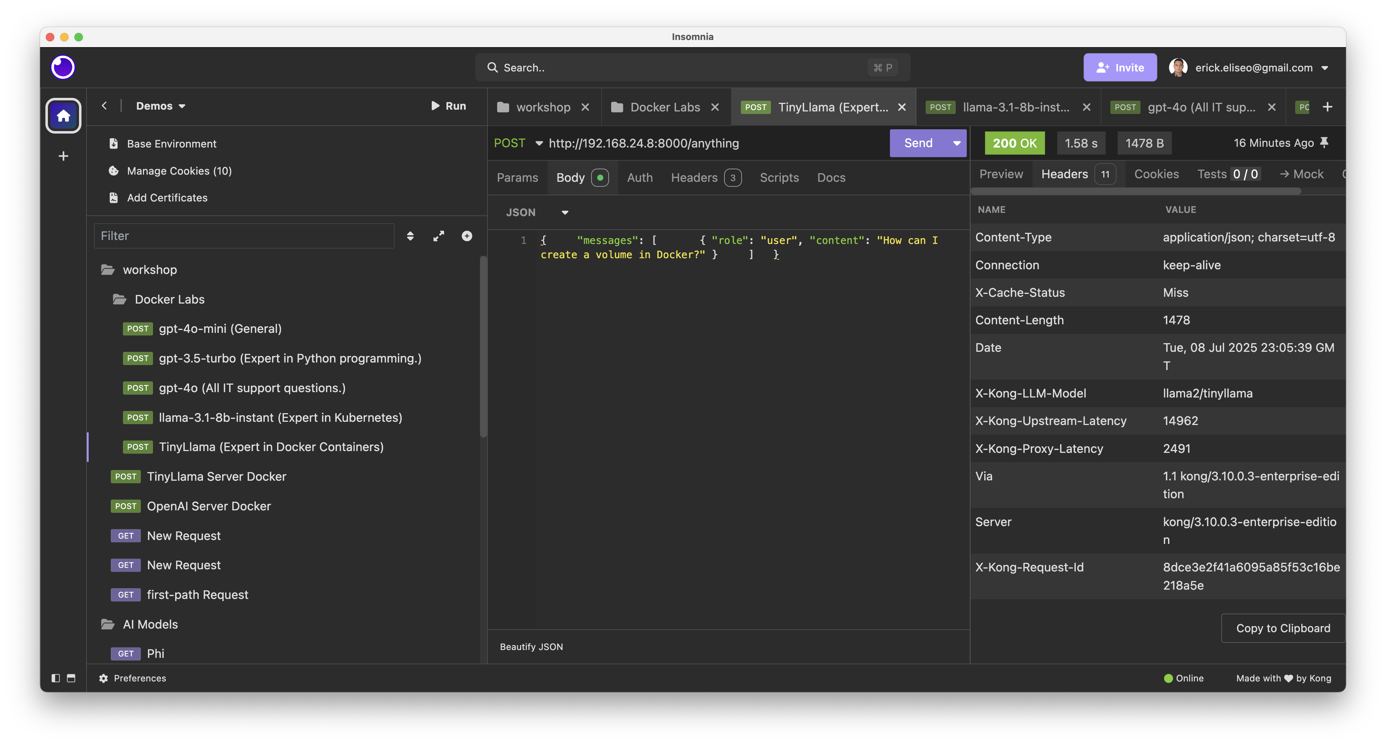Switch to the response Preview tab
The width and height of the screenshot is (1386, 745).
(1001, 174)
